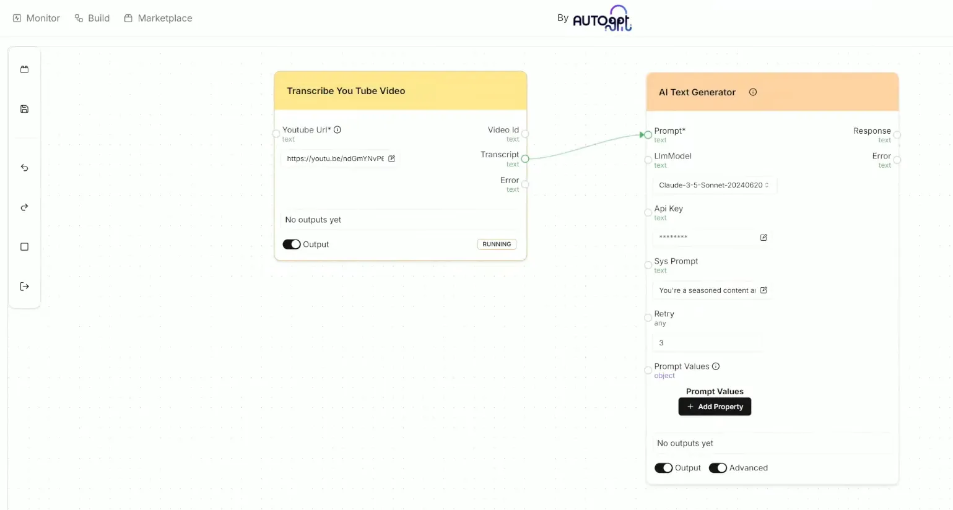Click the Sys Prompt input connector handle
This screenshot has height=510, width=953.
click(x=648, y=265)
